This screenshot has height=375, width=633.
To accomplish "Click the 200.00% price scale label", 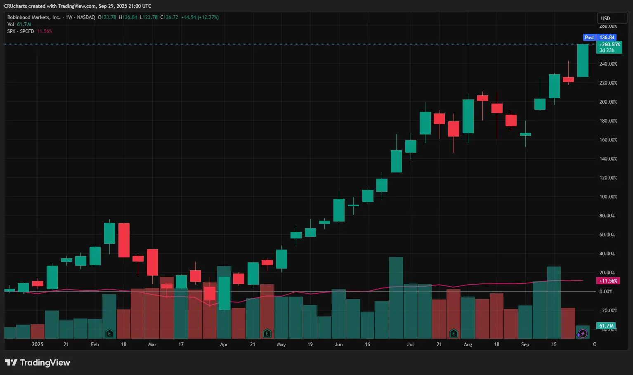I will click(x=608, y=102).
